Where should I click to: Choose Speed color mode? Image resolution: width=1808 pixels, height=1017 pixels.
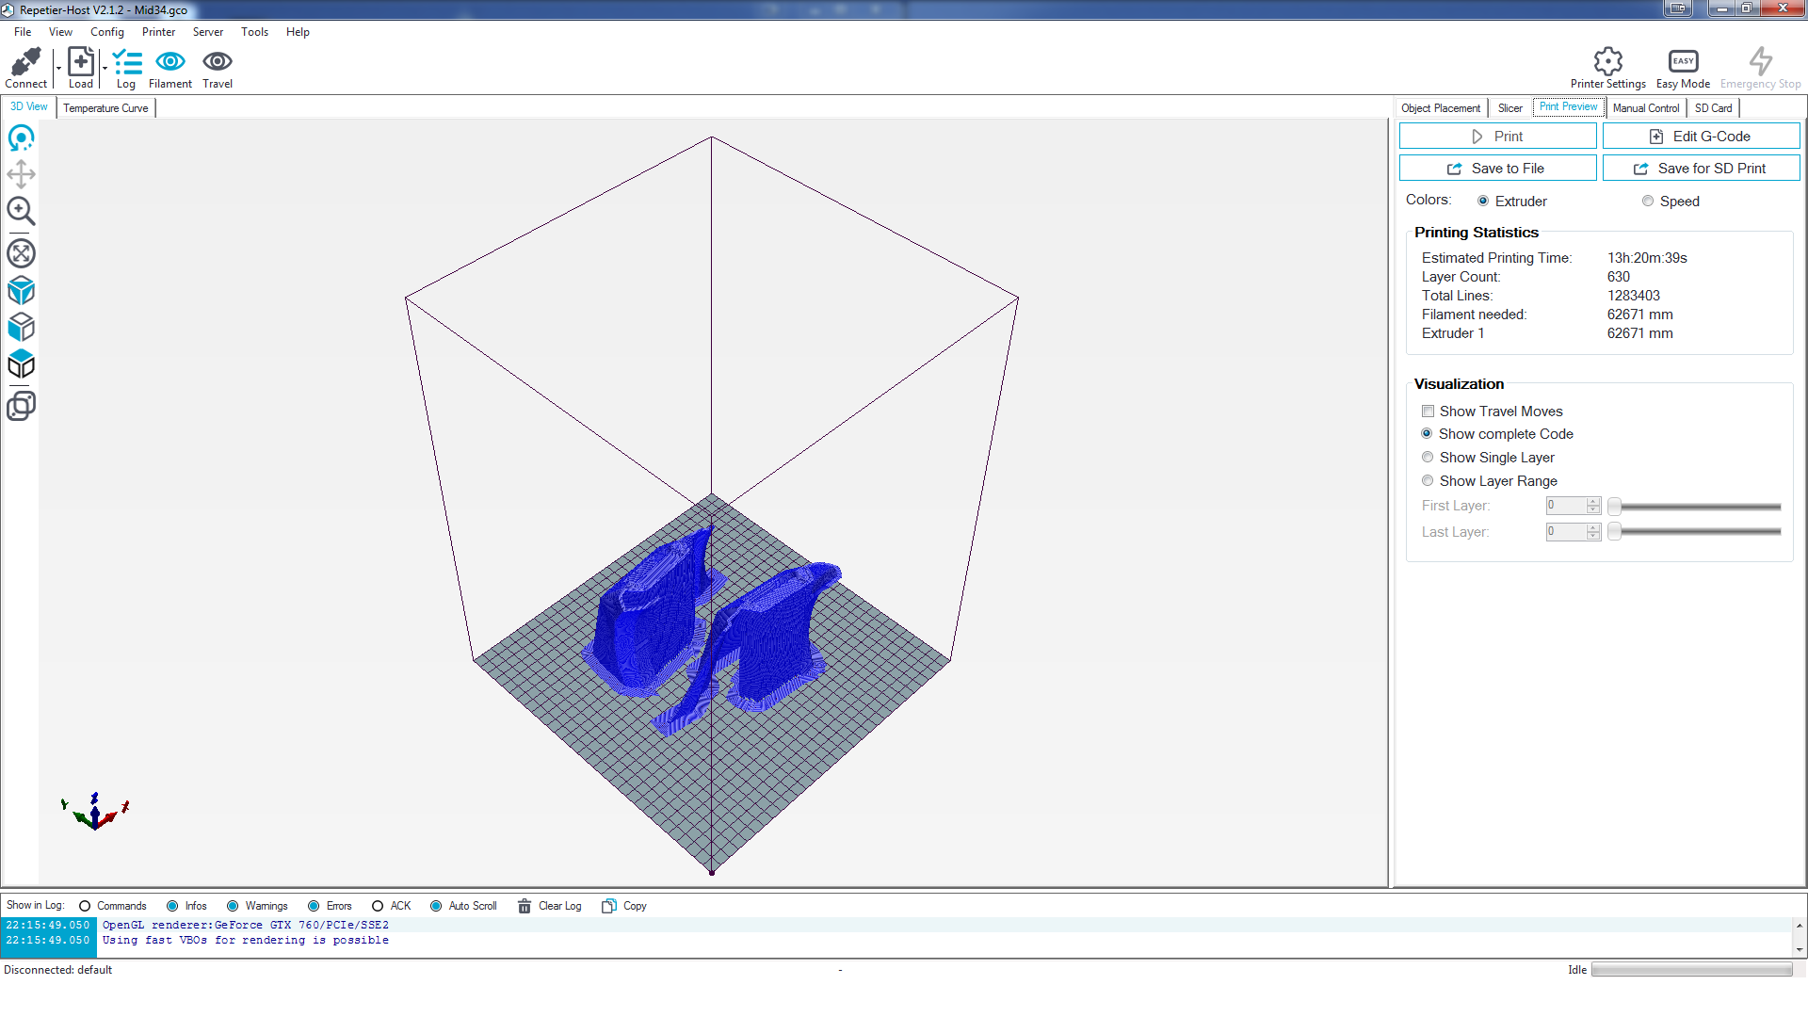(1648, 202)
